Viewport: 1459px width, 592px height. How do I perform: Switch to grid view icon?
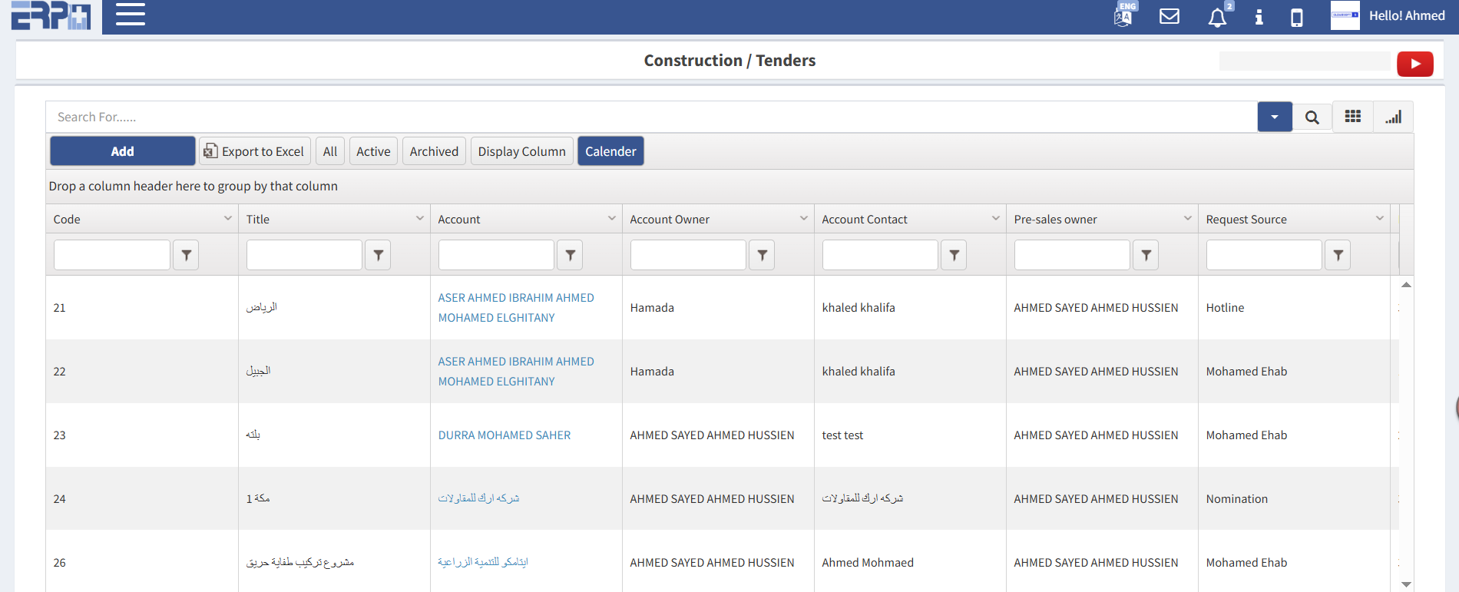[x=1352, y=117]
